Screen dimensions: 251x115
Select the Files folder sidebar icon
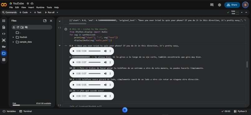[x=4, y=53]
